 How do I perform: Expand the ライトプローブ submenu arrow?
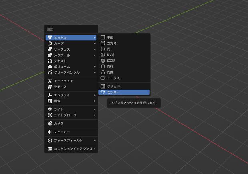coord(94,115)
